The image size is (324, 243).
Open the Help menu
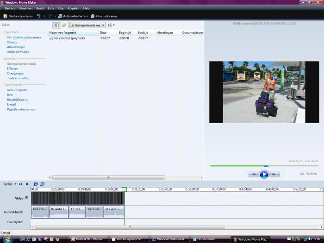point(87,8)
